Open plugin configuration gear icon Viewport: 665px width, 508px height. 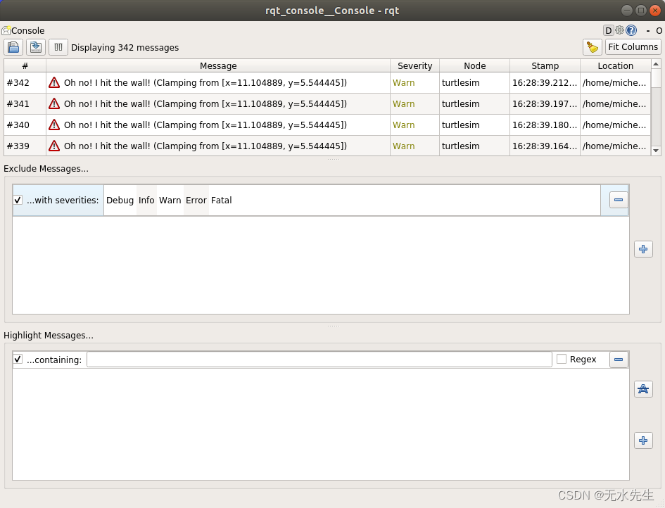pyautogui.click(x=620, y=30)
